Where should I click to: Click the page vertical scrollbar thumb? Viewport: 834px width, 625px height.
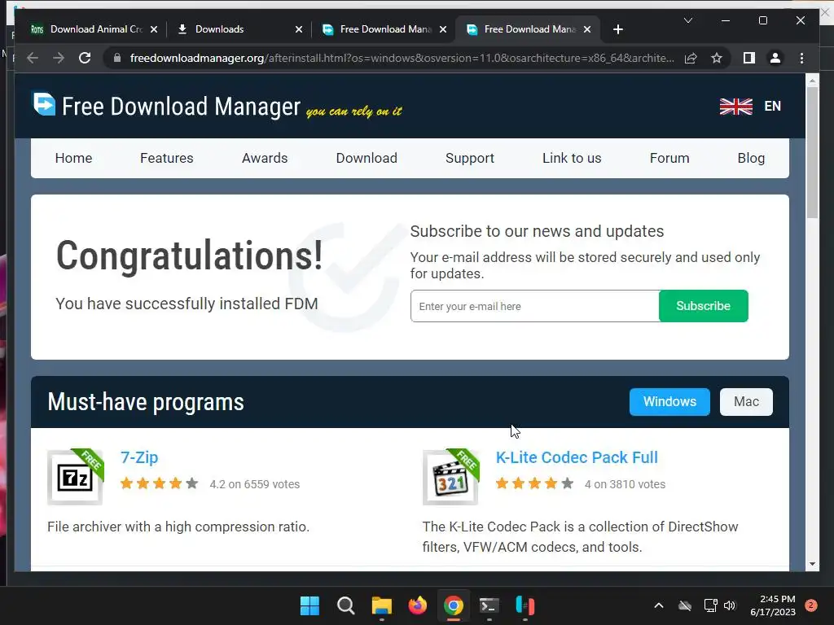point(812,151)
